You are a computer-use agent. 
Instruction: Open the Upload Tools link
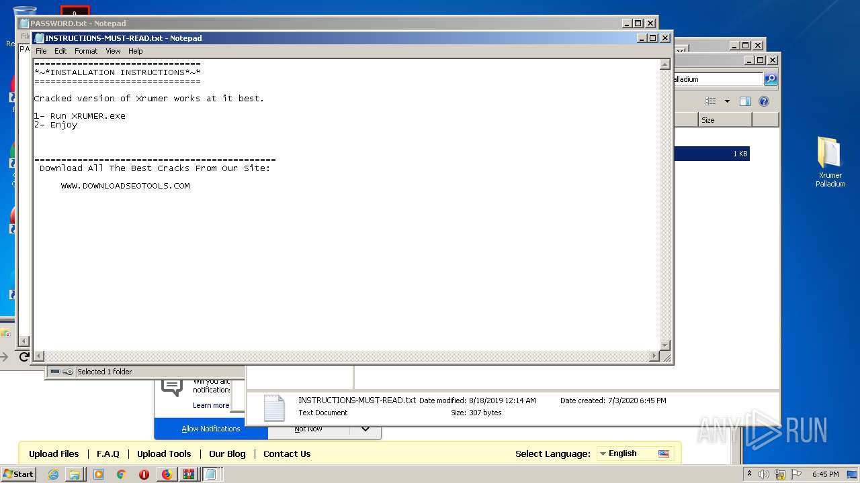point(164,453)
